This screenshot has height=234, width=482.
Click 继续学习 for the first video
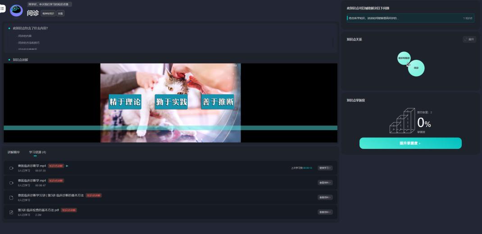[325, 168]
